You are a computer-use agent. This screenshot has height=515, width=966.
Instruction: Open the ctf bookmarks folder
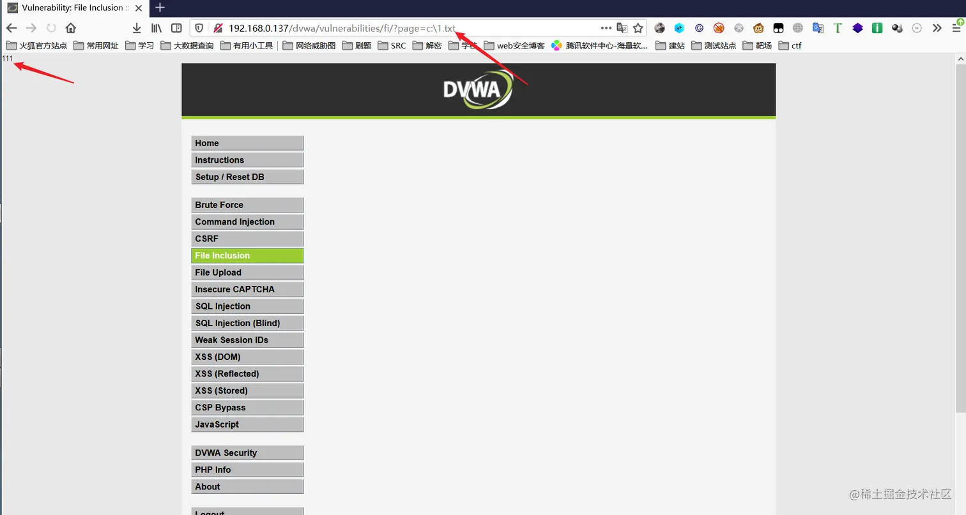click(790, 45)
